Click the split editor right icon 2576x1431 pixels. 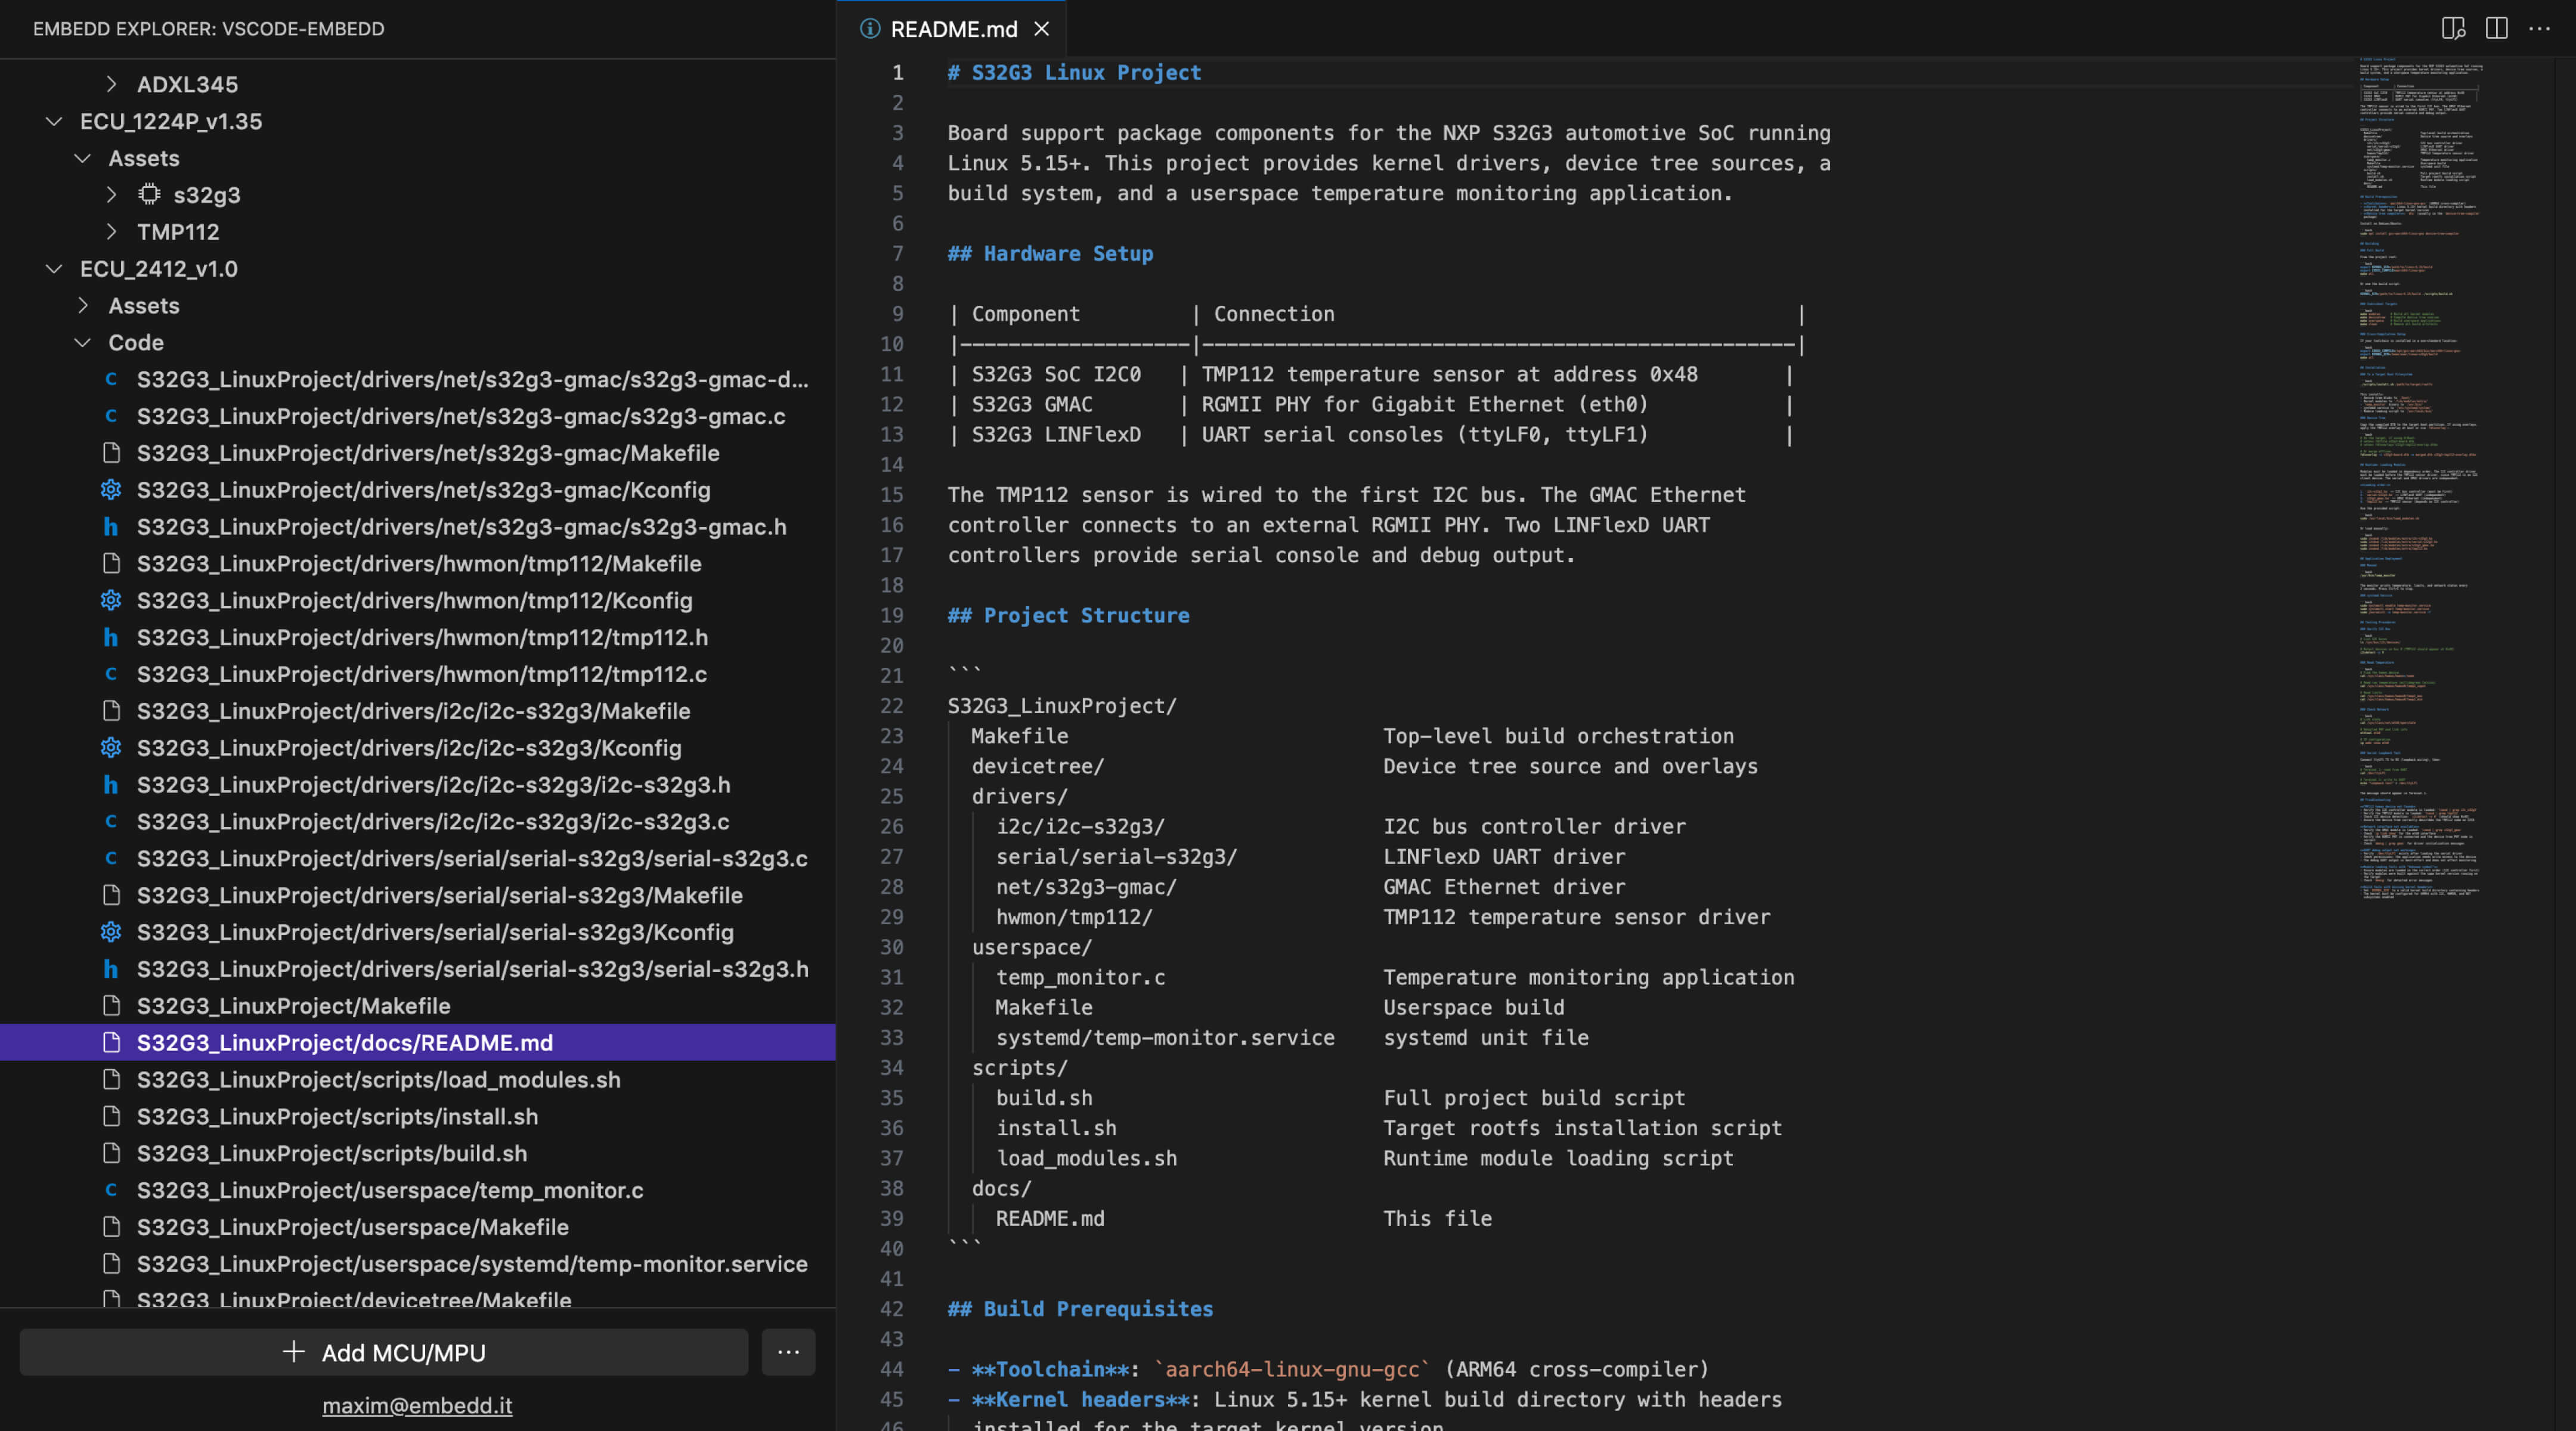click(2496, 28)
